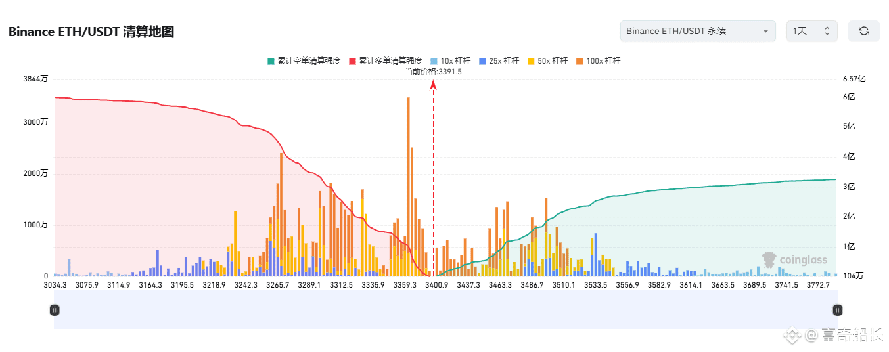This screenshot has height=352, width=889.
Task: Click the 2000万 left axis label
Action: pos(36,173)
